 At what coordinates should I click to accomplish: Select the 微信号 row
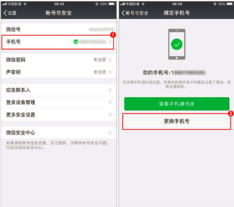pos(59,29)
